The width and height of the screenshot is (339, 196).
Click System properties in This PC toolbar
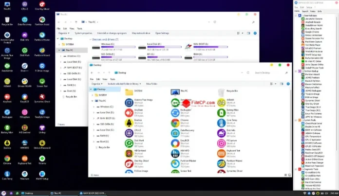(83, 33)
